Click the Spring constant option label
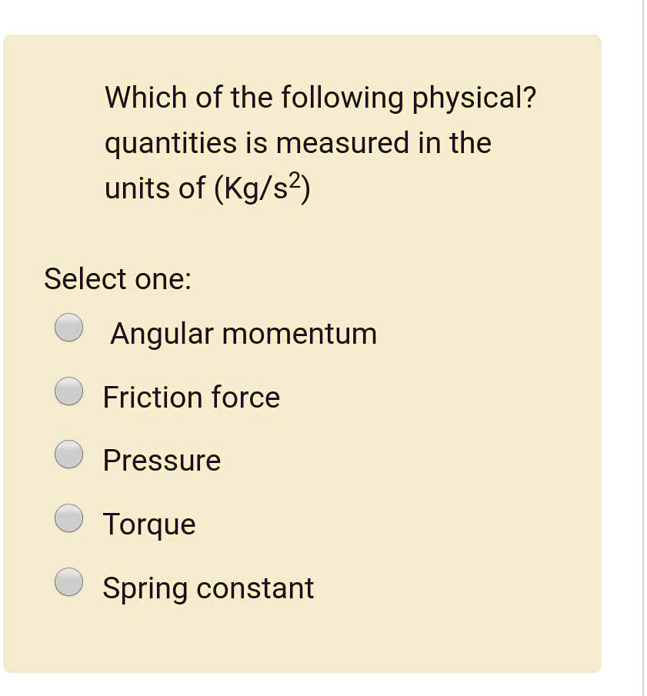Screen dimensions: 647x696 pyautogui.click(x=209, y=587)
